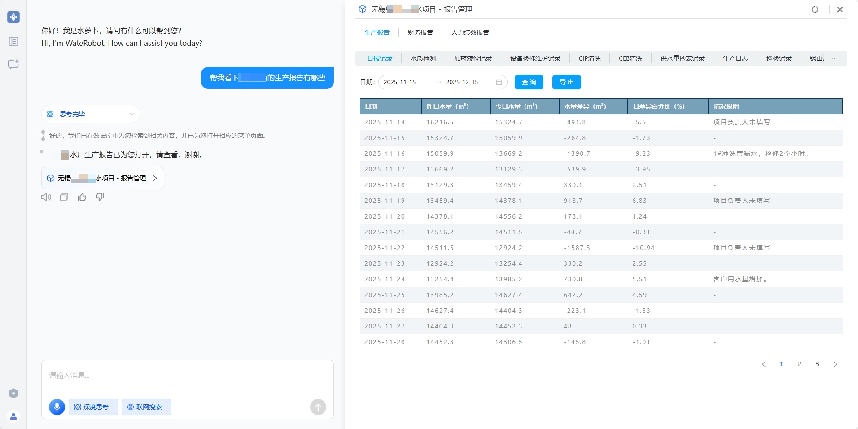Open the chat history list icon
Screen dimensions: 858x429
click(13, 41)
